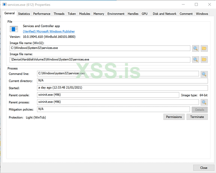Screen dimensions: 216x173
Task: Click the 'Services and Controller app' description
Action: [x=41, y=26]
